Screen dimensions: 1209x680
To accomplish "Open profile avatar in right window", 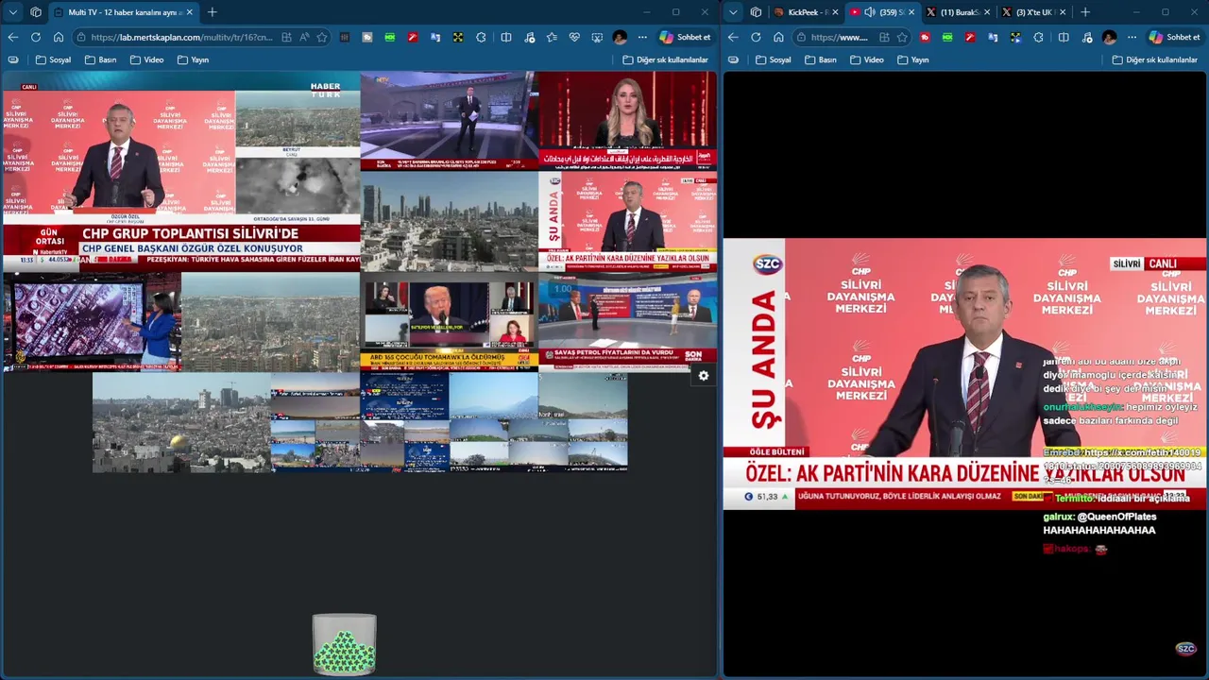I will (1109, 37).
